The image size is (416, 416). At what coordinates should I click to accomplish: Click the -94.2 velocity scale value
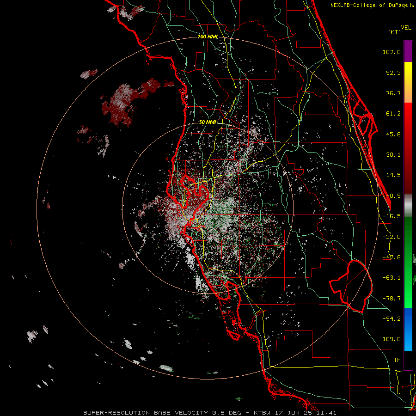392,319
